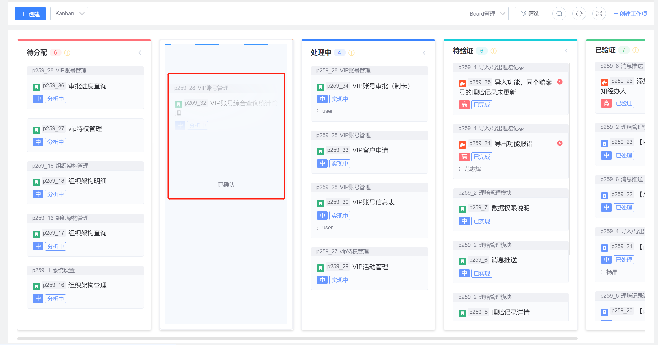Click the story icon of p259_33
The height and width of the screenshot is (345, 658).
coord(320,152)
